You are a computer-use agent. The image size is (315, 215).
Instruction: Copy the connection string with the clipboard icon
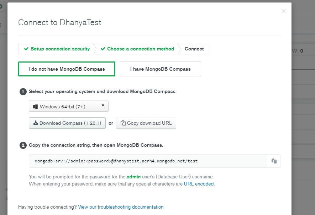(274, 161)
